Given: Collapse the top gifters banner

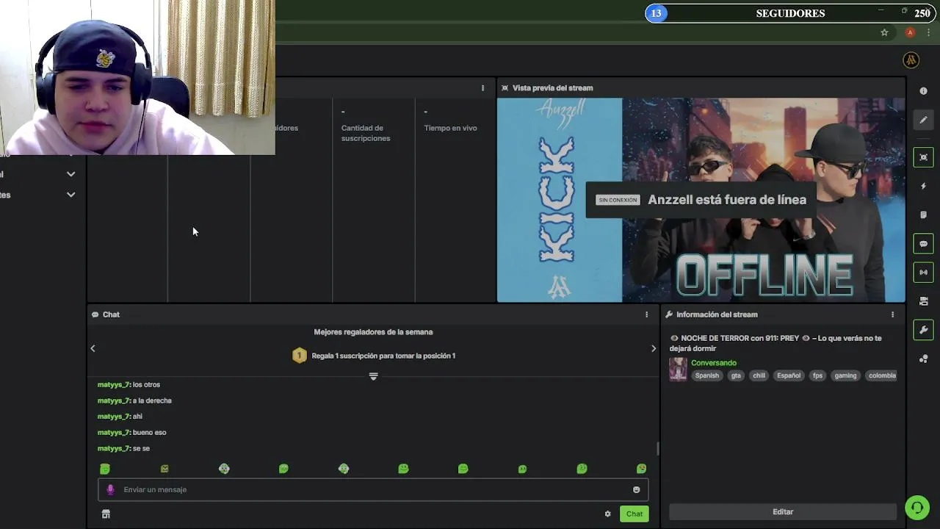Looking at the screenshot, I should click(x=373, y=376).
